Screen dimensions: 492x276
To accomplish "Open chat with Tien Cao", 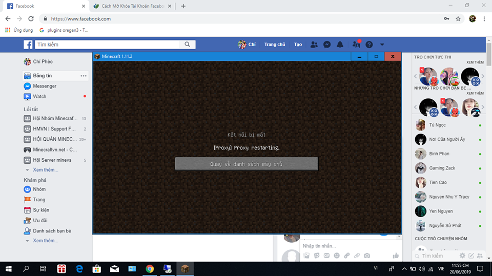I will (x=449, y=182).
